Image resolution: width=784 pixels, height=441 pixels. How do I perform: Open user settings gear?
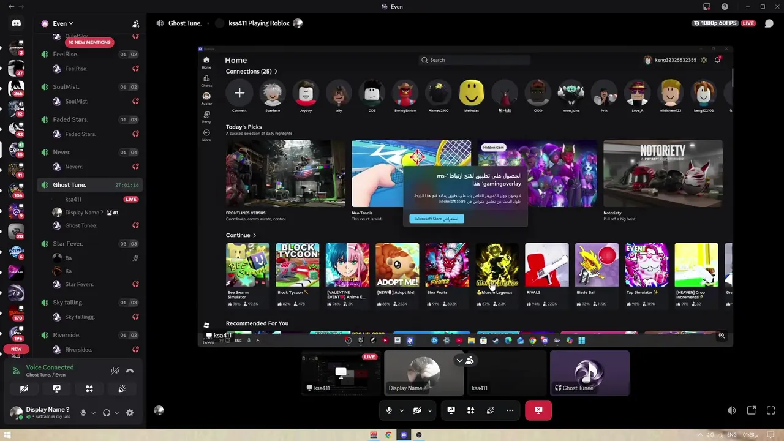pyautogui.click(x=130, y=413)
